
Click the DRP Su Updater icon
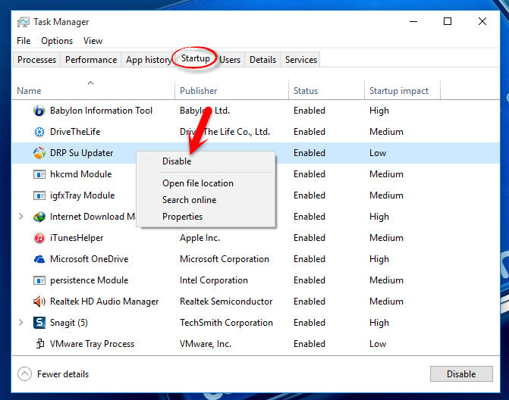coord(39,153)
